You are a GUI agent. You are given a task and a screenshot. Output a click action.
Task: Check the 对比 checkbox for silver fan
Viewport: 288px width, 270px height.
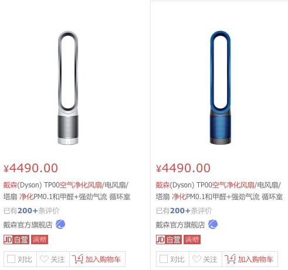pos(11,259)
